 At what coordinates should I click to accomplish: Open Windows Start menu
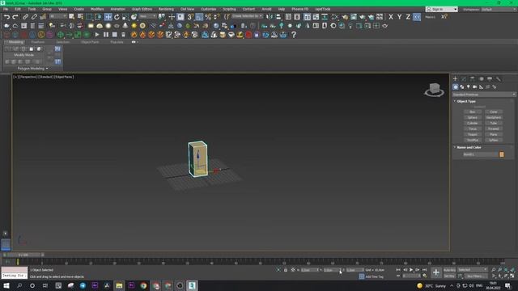6,285
